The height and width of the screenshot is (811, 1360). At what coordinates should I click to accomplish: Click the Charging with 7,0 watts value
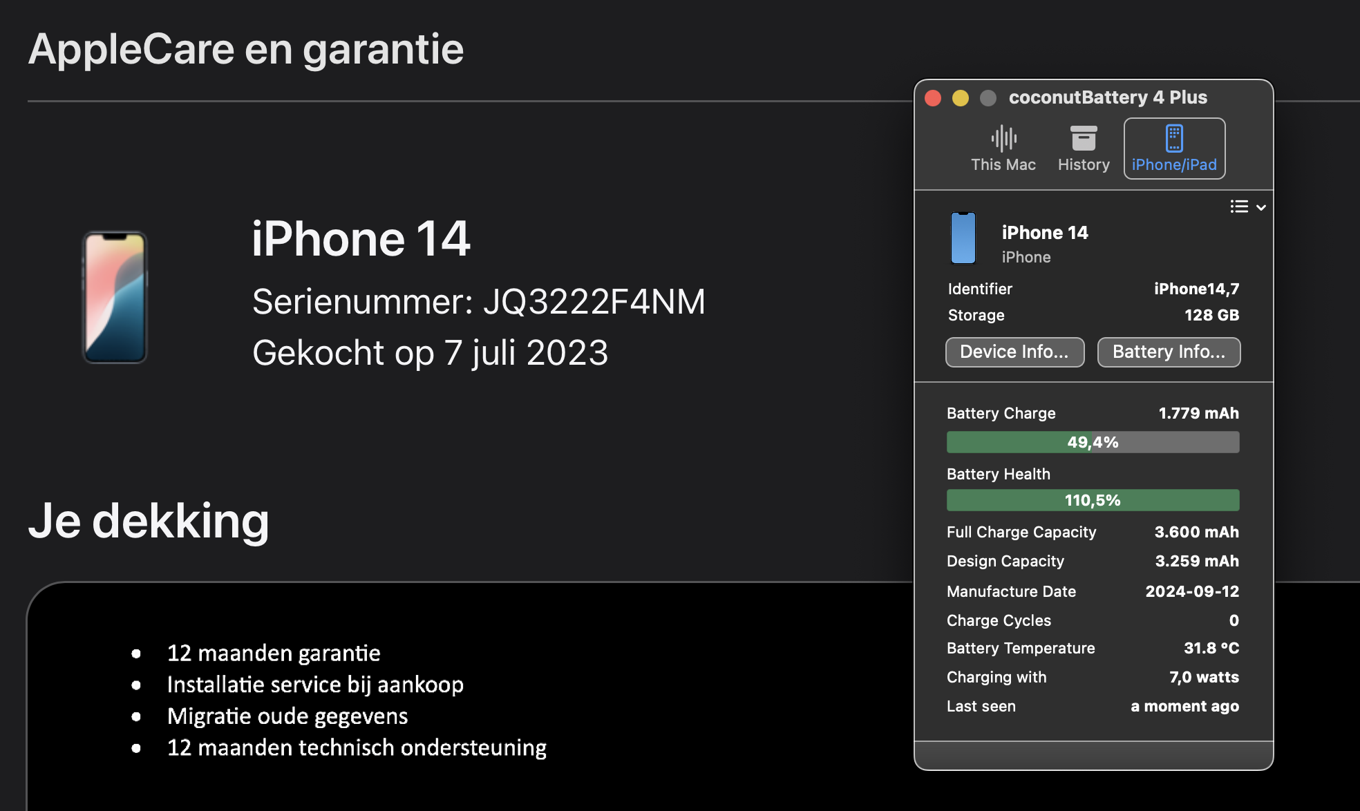point(1204,677)
